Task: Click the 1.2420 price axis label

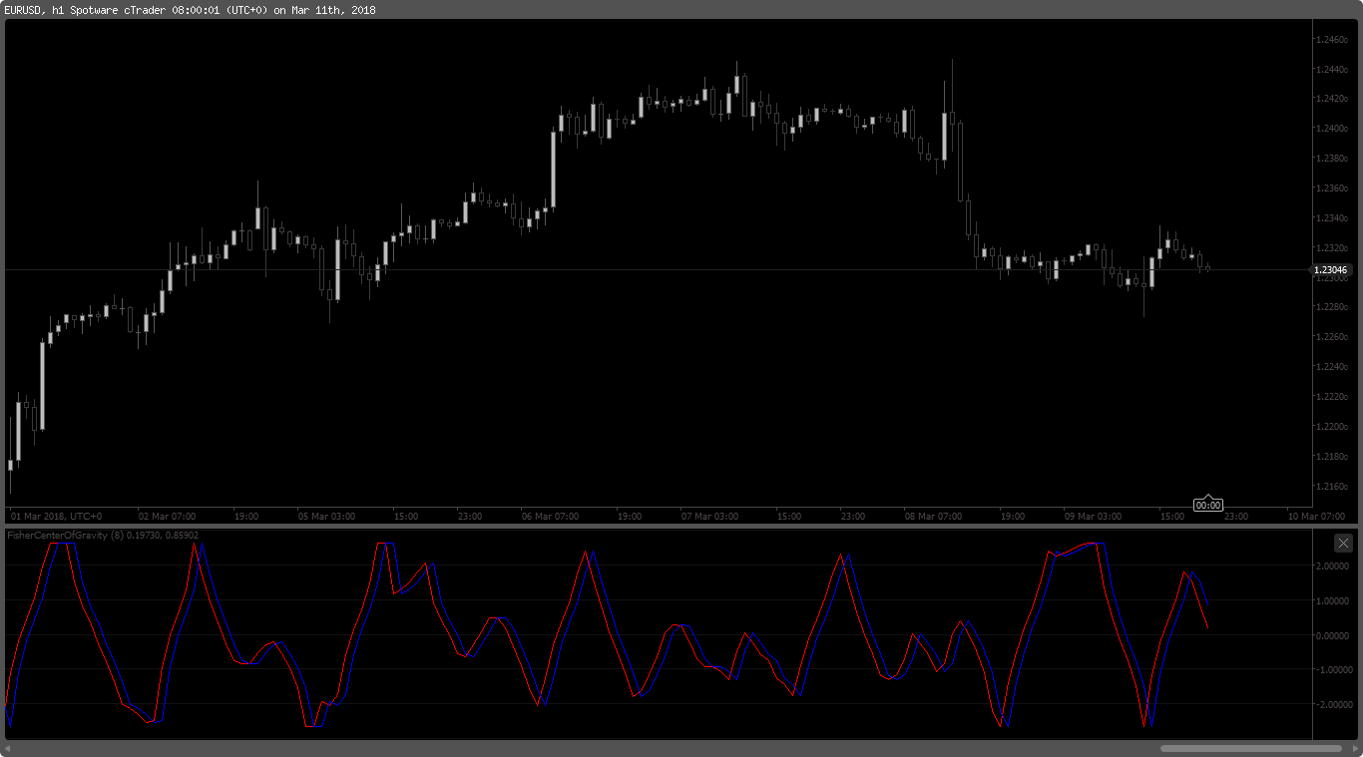Action: coord(1331,99)
